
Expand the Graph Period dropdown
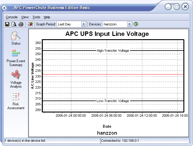pyautogui.click(x=84, y=24)
